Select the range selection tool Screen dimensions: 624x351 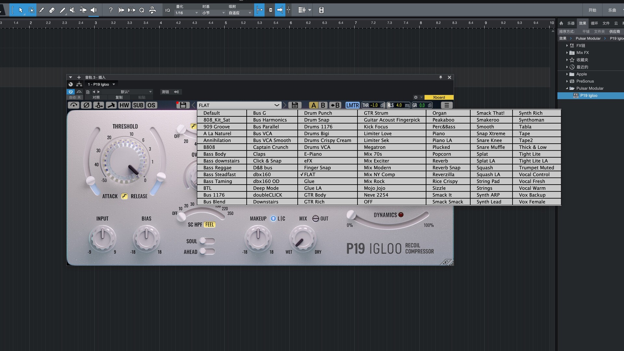tap(31, 10)
